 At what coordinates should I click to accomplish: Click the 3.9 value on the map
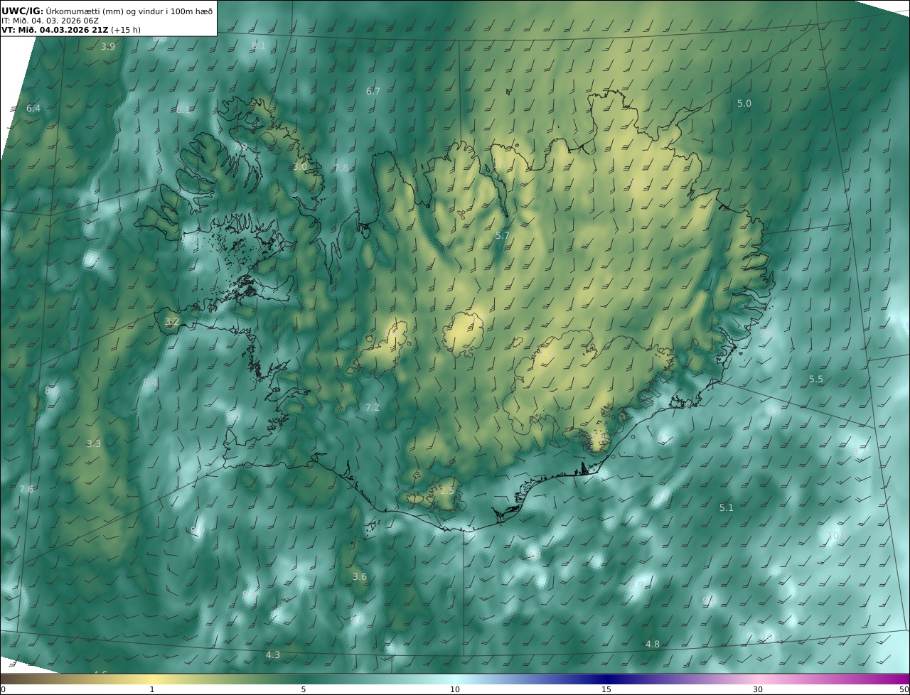pos(108,47)
